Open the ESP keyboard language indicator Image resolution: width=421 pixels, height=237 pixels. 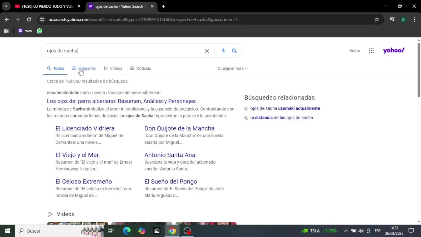coord(378,231)
